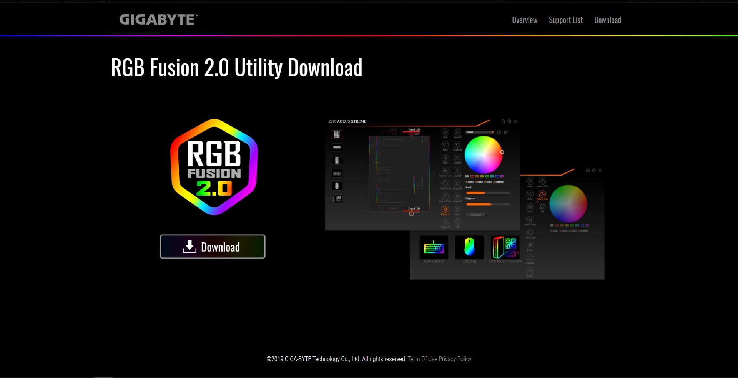Choose Game mode in rear window
738x378 pixels.
point(530,272)
